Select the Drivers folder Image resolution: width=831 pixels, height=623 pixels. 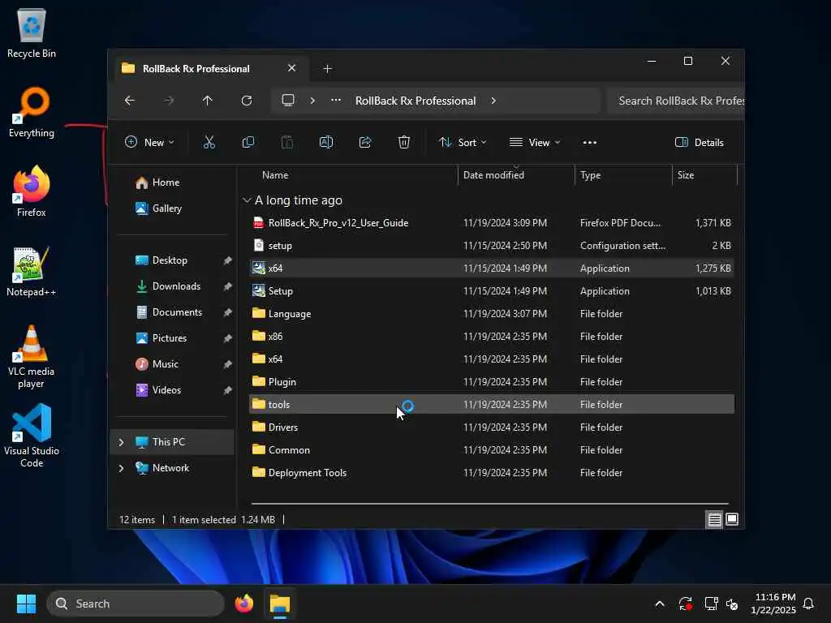pyautogui.click(x=492, y=427)
